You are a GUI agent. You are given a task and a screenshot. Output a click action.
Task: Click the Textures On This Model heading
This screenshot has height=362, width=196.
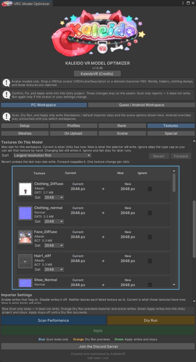(22, 142)
